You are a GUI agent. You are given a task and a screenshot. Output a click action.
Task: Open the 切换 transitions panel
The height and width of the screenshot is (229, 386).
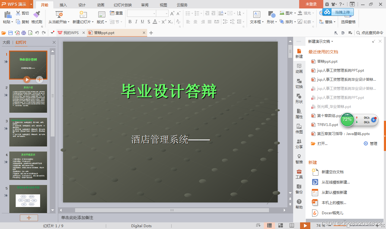[299, 83]
